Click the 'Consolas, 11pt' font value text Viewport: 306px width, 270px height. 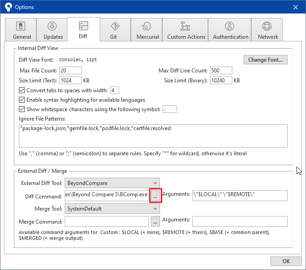(78, 60)
